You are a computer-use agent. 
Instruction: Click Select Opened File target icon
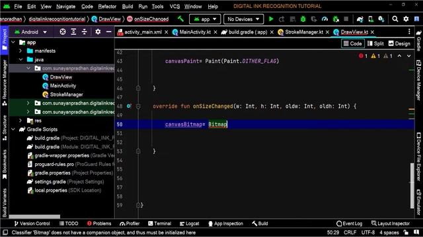click(63, 32)
